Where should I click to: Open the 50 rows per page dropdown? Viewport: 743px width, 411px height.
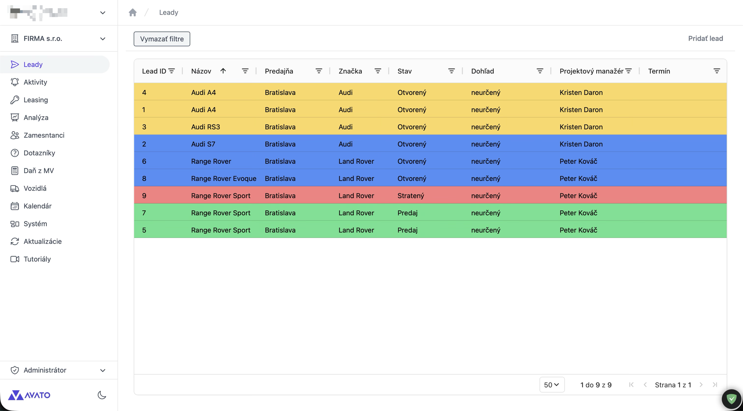point(552,385)
